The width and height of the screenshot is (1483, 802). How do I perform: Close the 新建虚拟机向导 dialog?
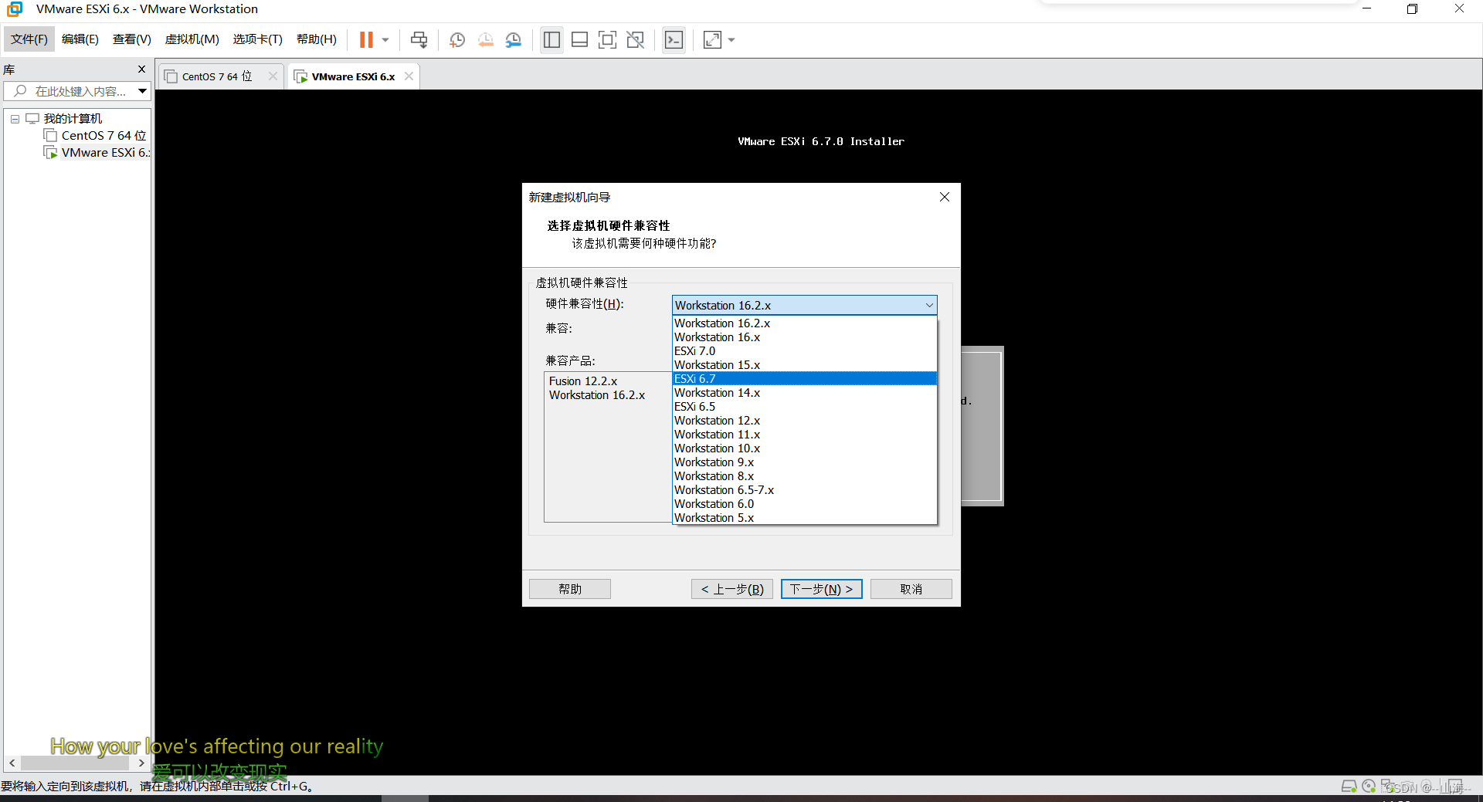coord(944,197)
